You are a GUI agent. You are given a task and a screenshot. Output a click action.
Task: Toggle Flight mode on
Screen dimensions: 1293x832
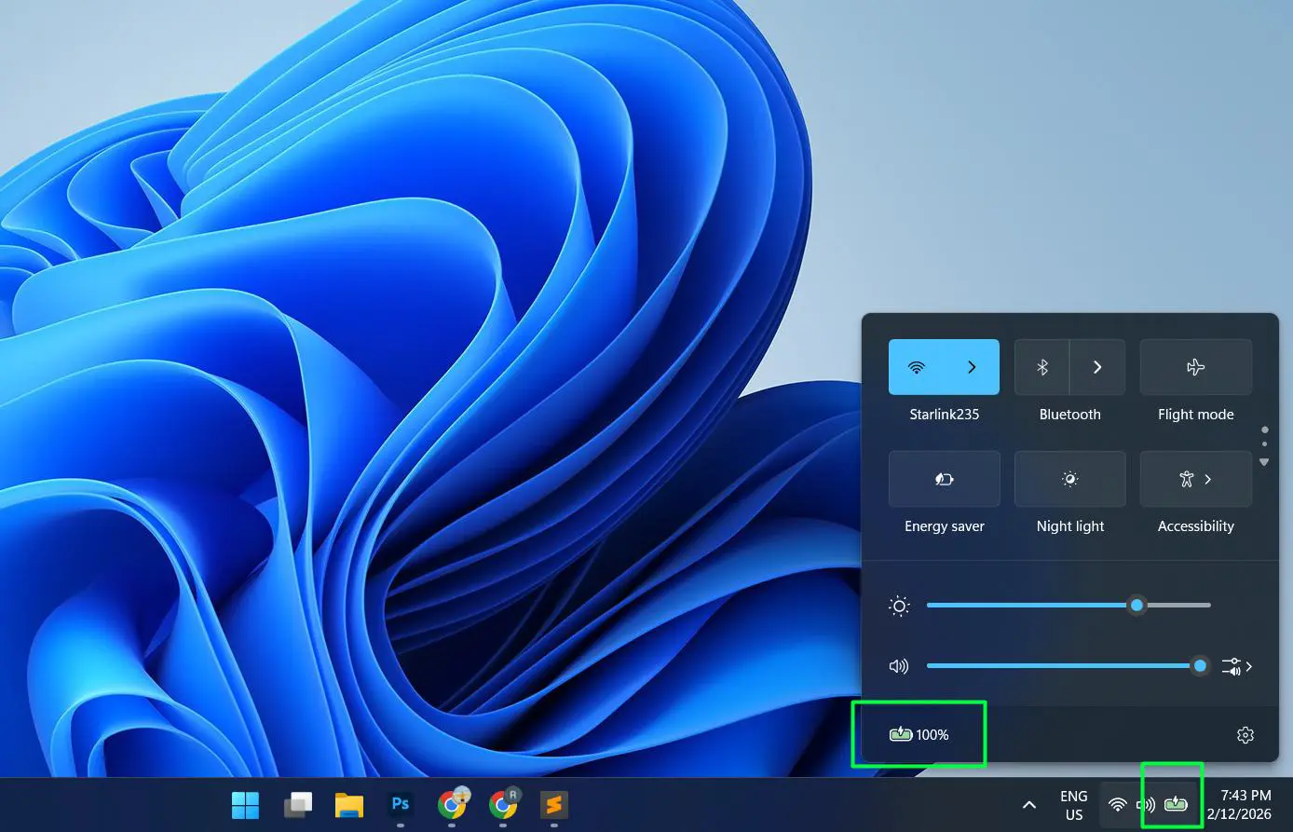click(x=1195, y=366)
